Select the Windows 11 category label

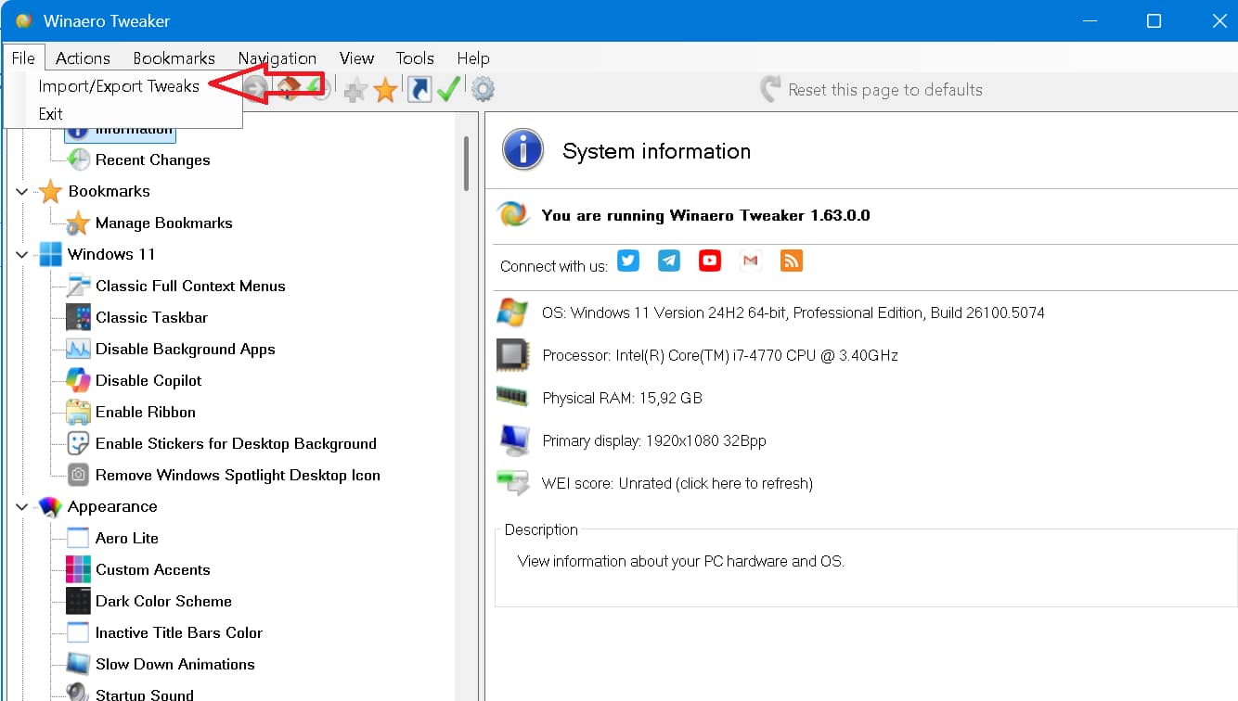(111, 254)
